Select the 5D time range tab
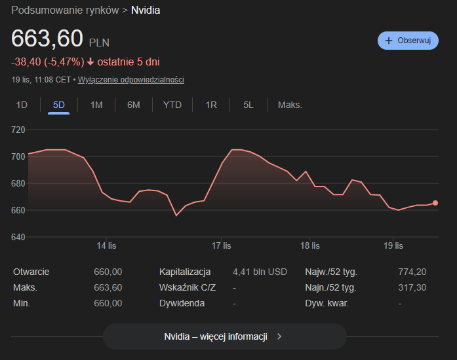 59,105
